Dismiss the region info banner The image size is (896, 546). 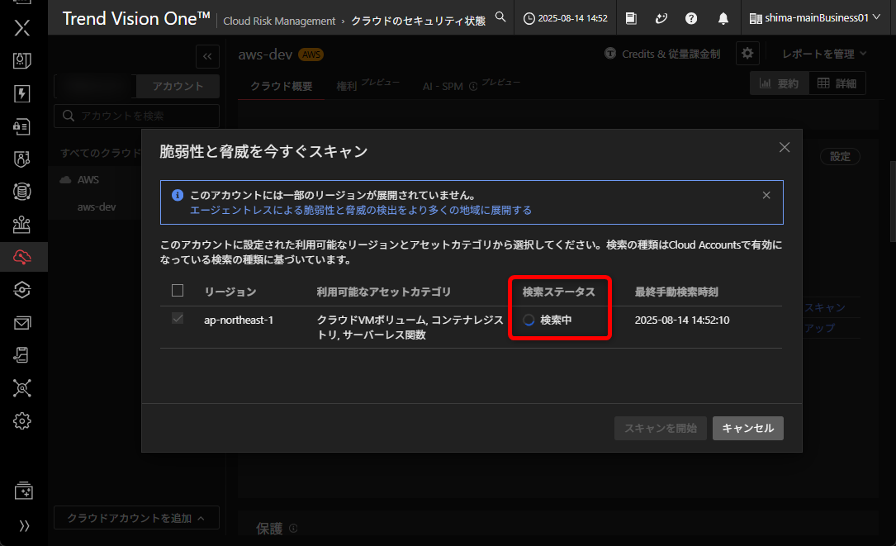click(766, 196)
